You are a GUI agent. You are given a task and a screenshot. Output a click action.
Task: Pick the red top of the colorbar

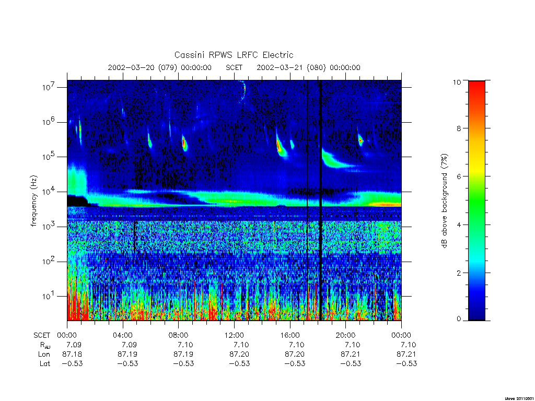click(476, 87)
